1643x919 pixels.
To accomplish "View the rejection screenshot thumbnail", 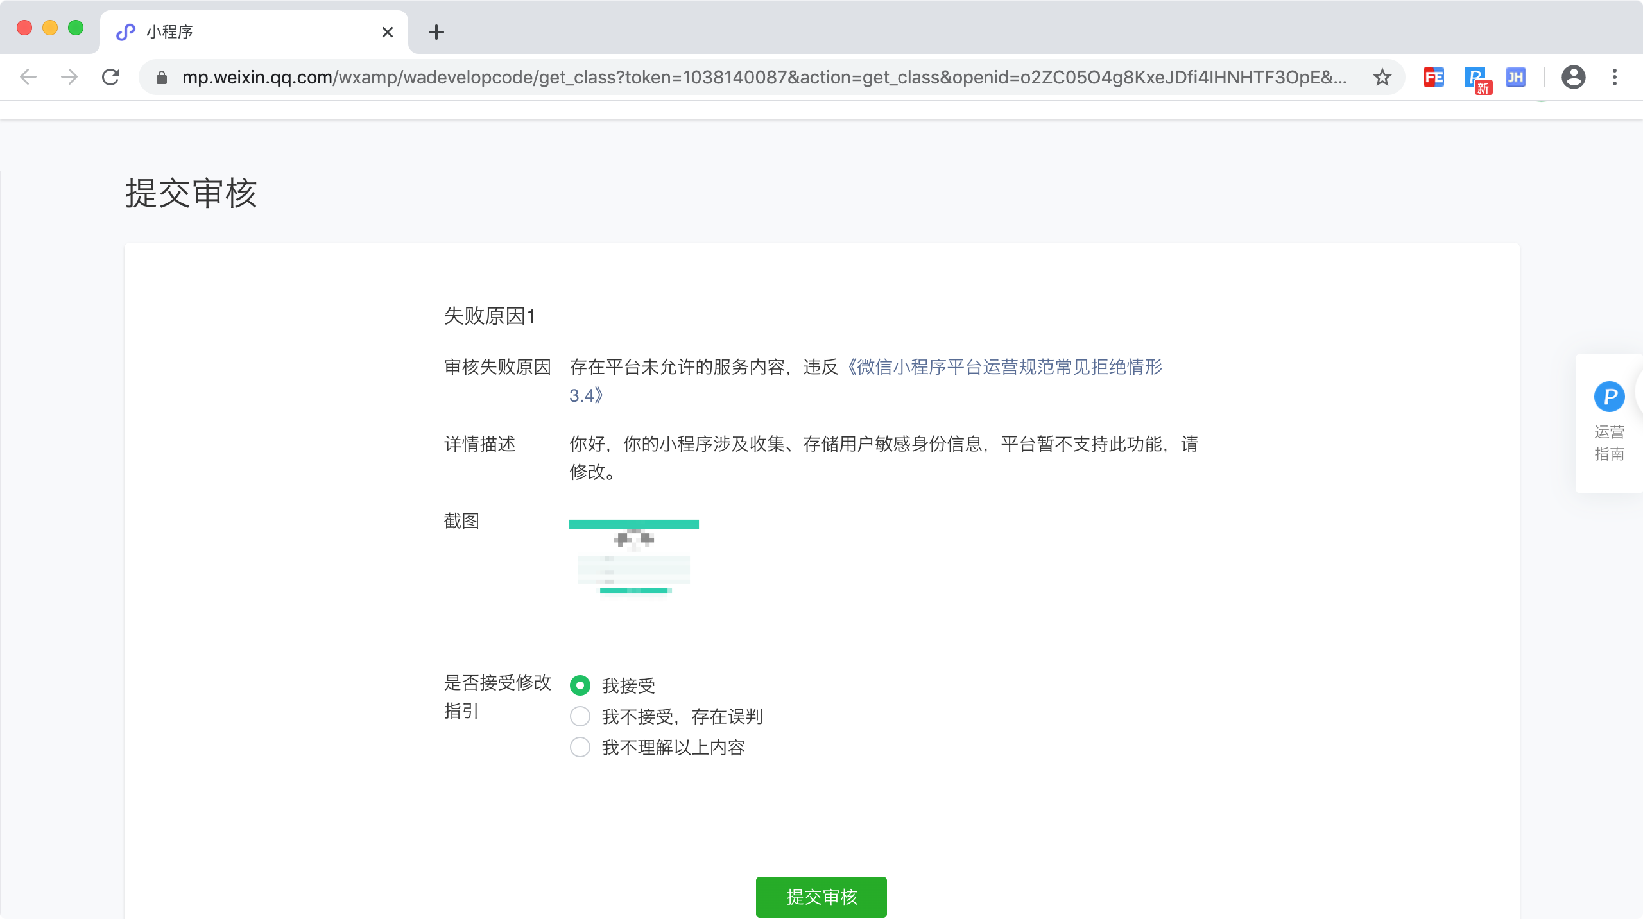I will (633, 558).
